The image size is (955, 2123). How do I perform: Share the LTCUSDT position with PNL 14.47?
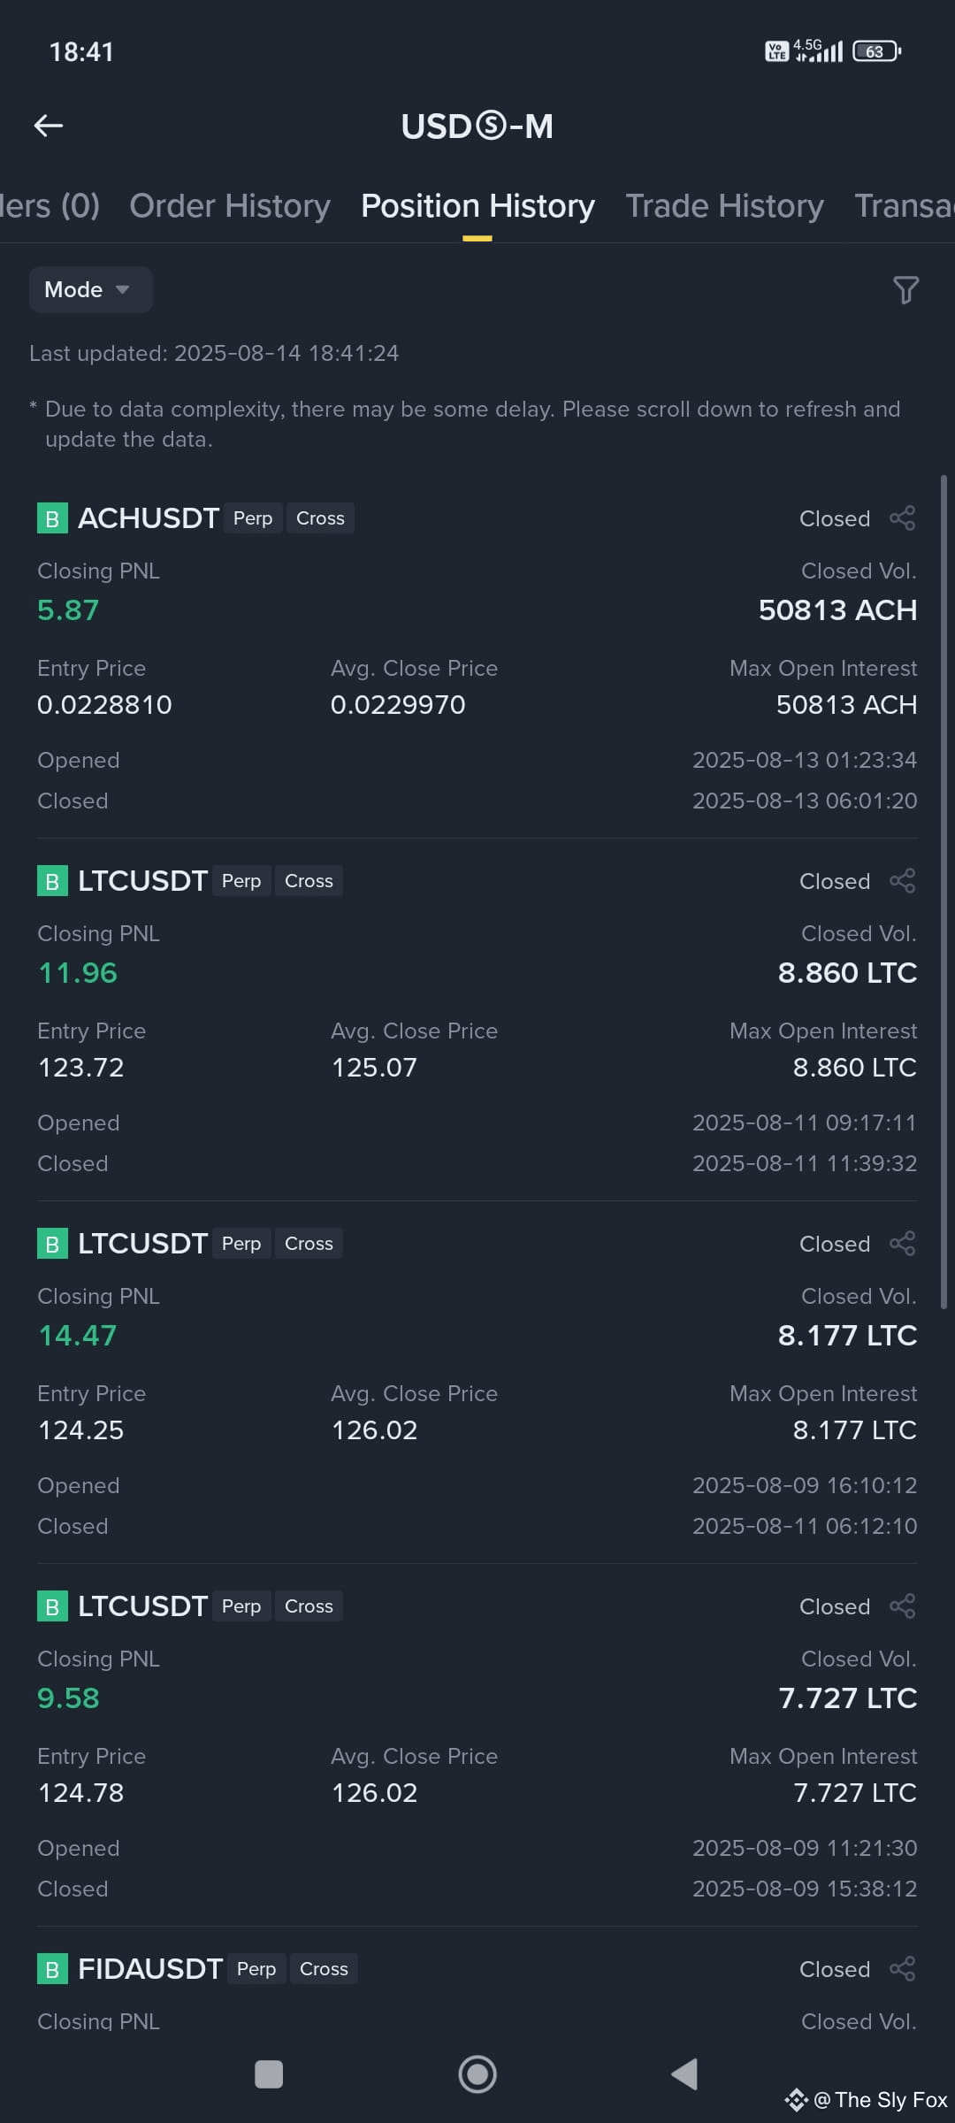(902, 1244)
